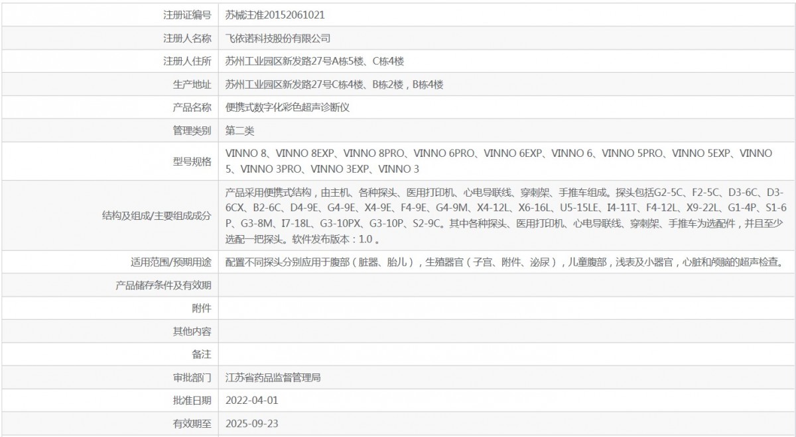Click the 注册人住所 label
This screenshot has height=437, width=796.
(187, 62)
